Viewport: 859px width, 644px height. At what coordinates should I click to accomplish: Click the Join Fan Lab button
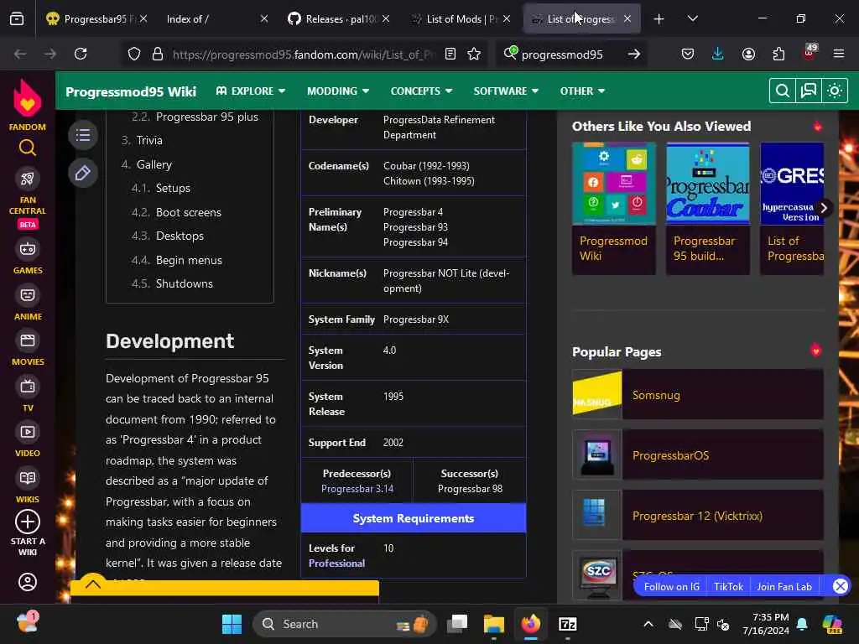click(x=784, y=586)
